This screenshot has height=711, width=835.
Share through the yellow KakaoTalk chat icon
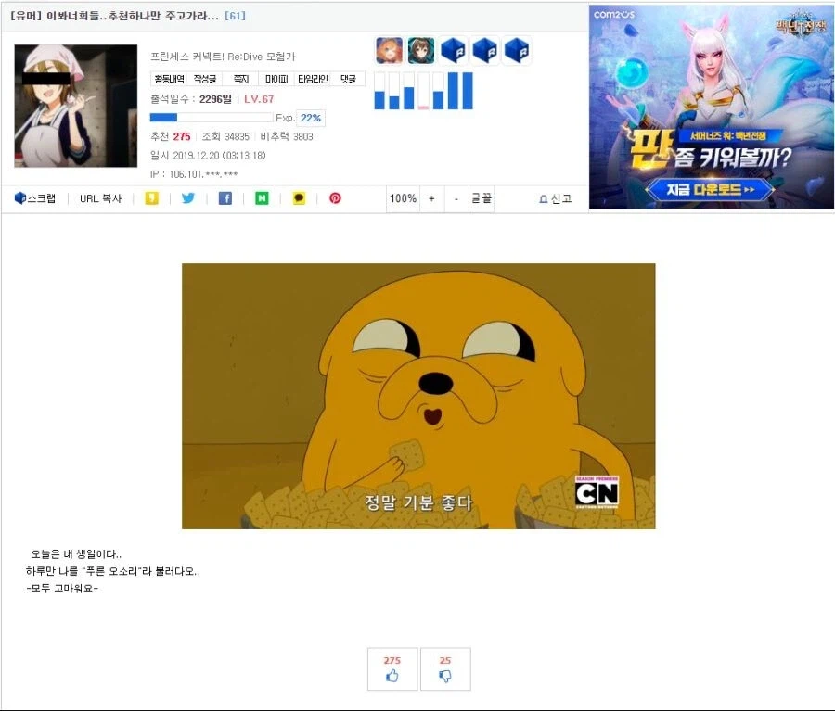click(299, 198)
